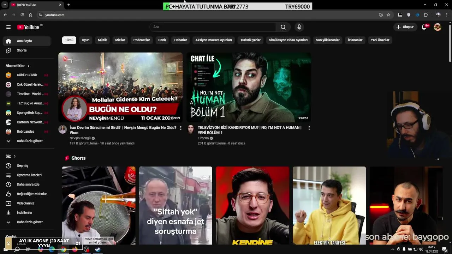Viewport: 452px width, 254px height.
Task: Open İndirilenler downloads
Action: (x=27, y=213)
